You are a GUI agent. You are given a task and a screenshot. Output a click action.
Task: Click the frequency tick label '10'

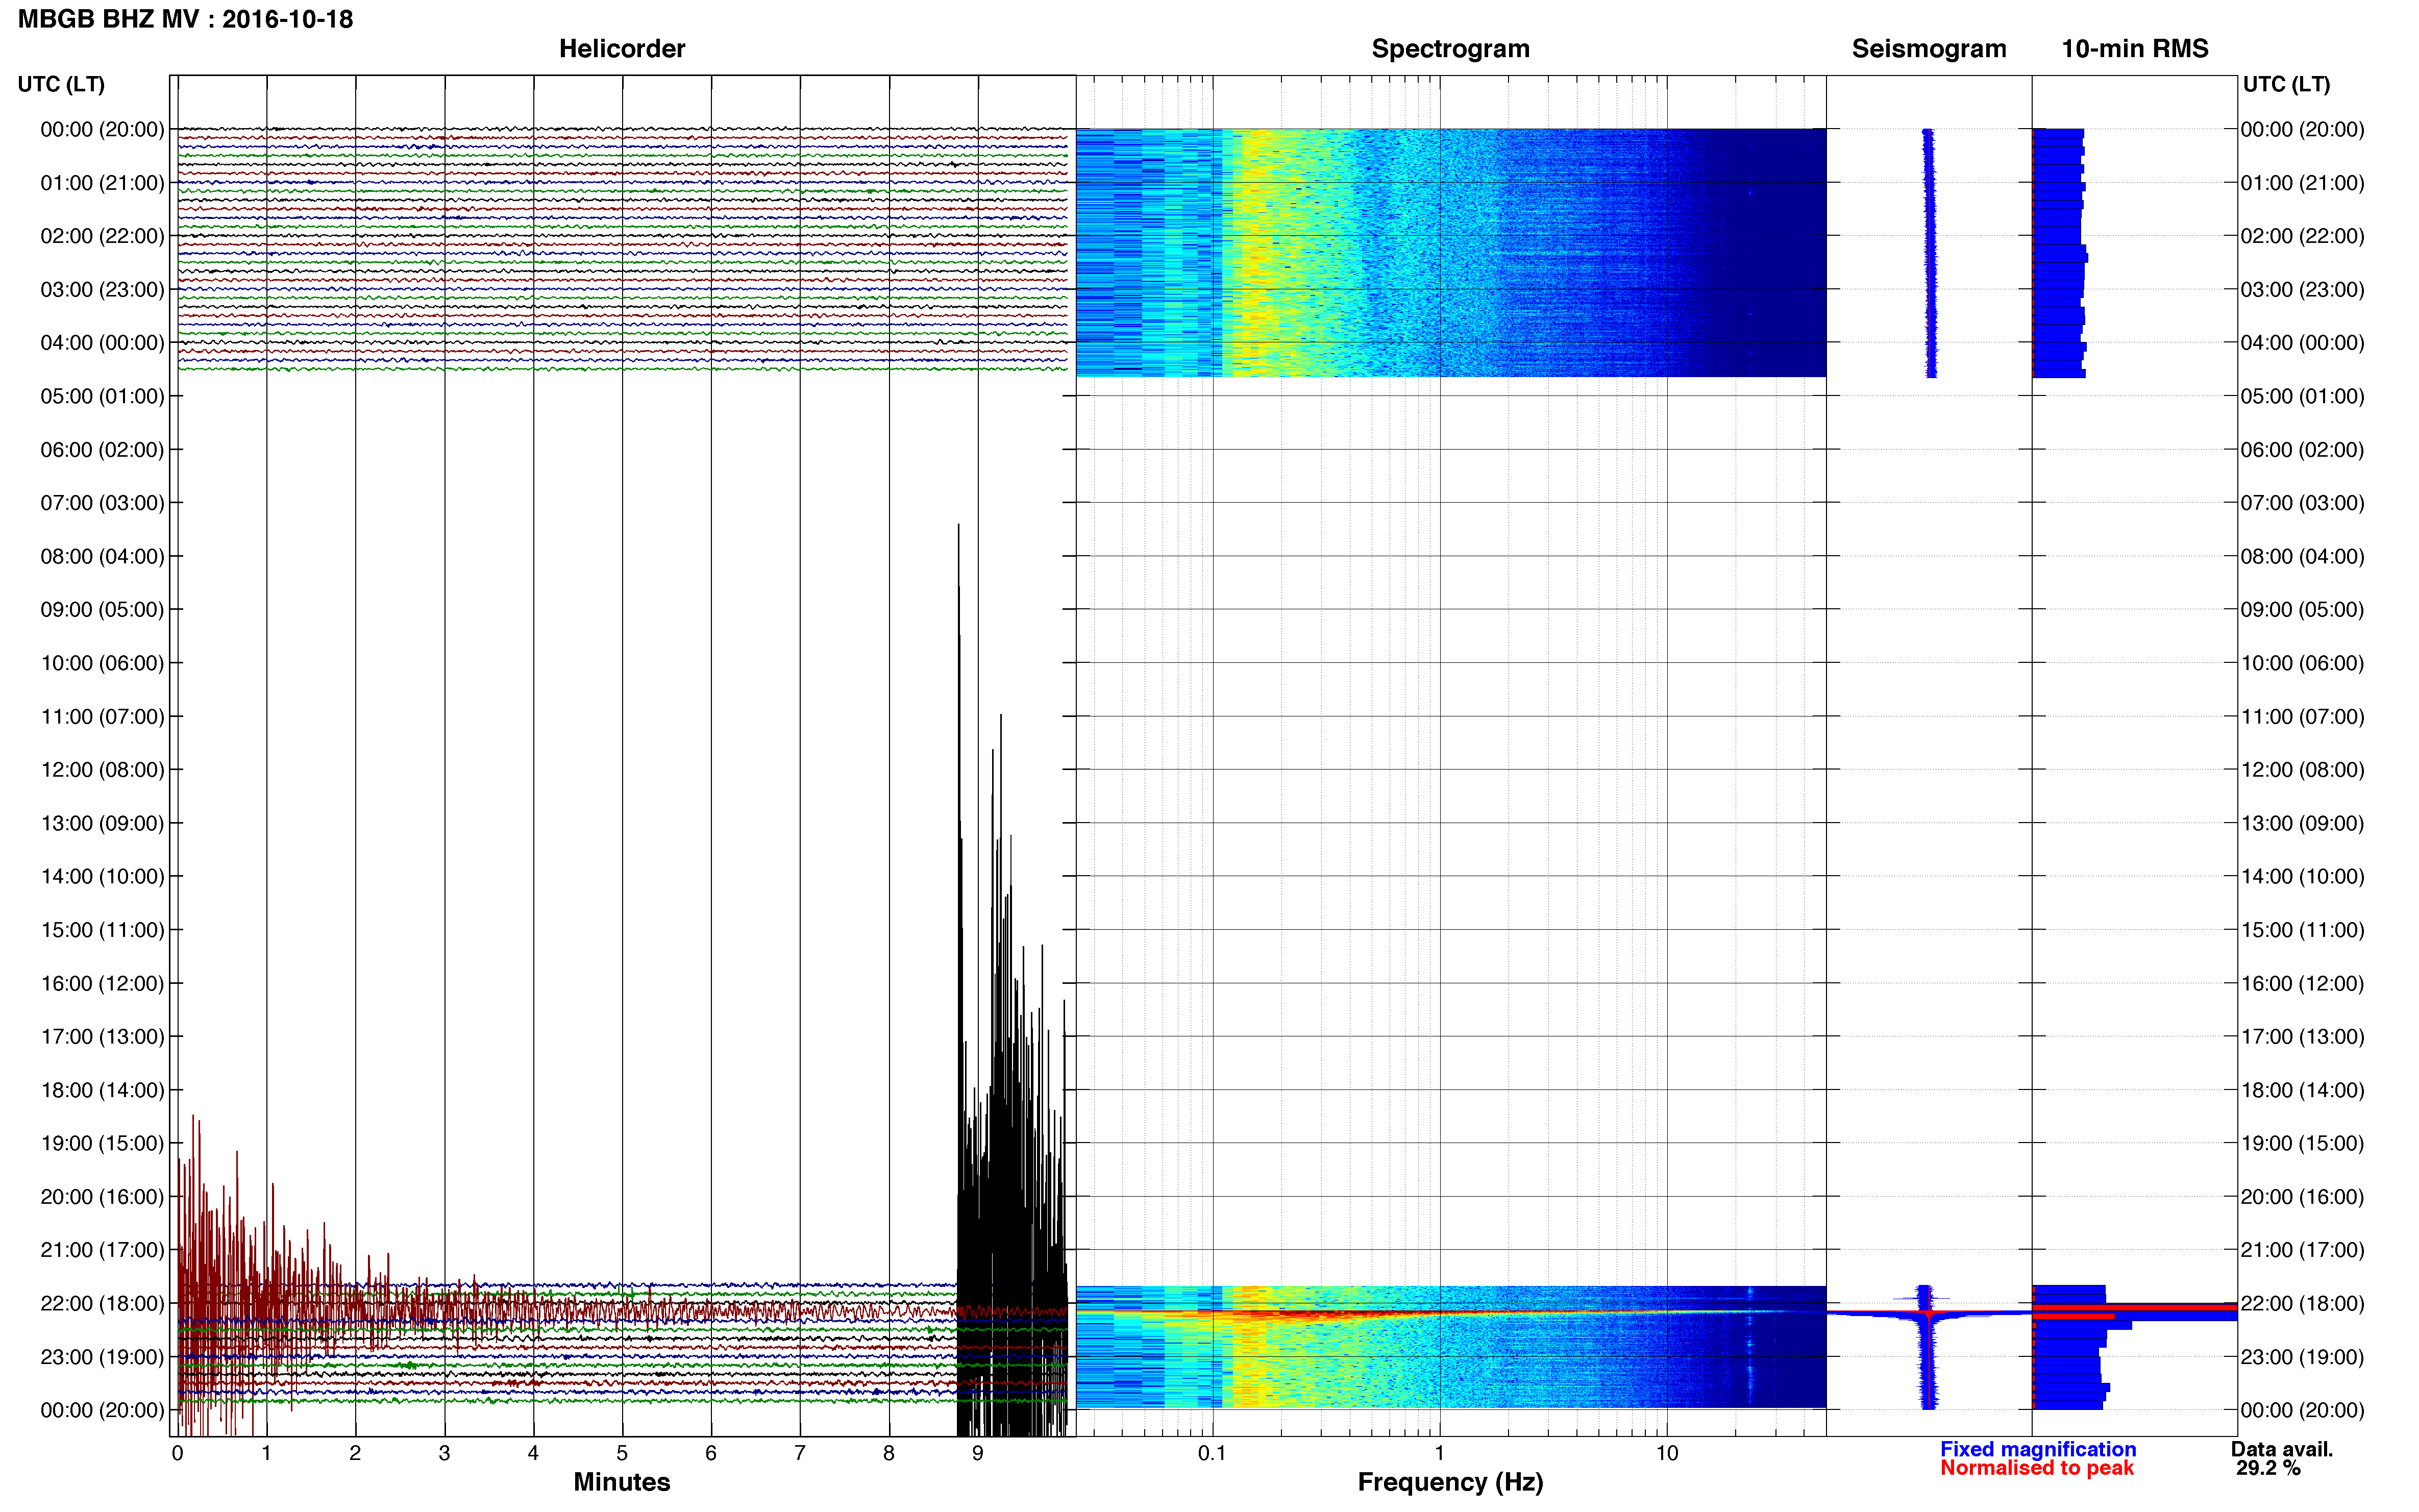point(1666,1453)
